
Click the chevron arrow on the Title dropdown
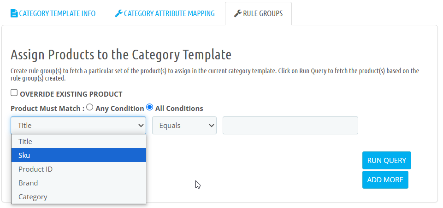tap(141, 125)
